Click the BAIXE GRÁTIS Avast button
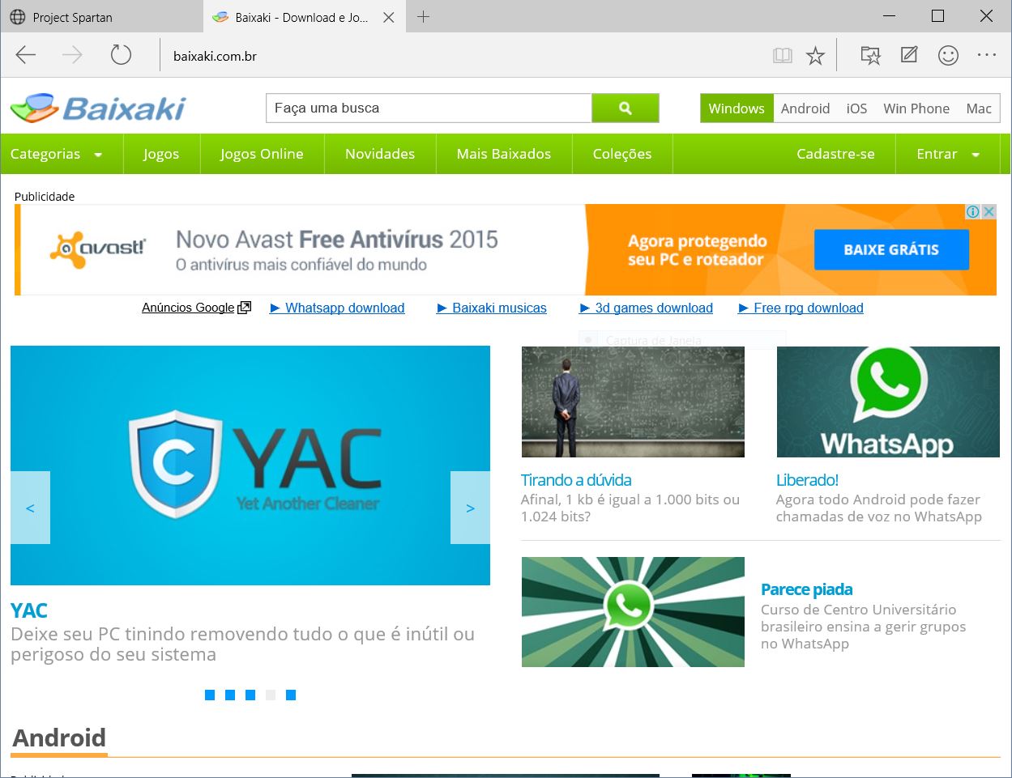 click(x=891, y=249)
